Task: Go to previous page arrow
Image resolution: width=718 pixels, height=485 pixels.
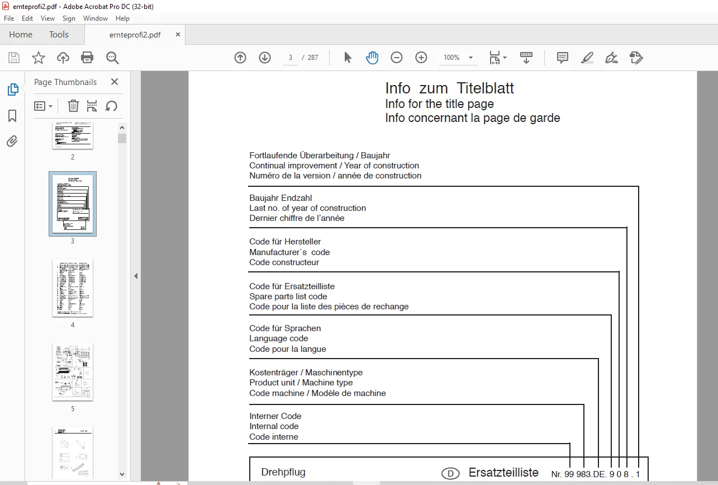Action: (240, 58)
